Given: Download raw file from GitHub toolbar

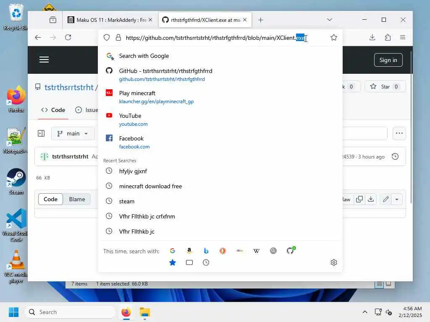Looking at the screenshot, I should [x=371, y=199].
